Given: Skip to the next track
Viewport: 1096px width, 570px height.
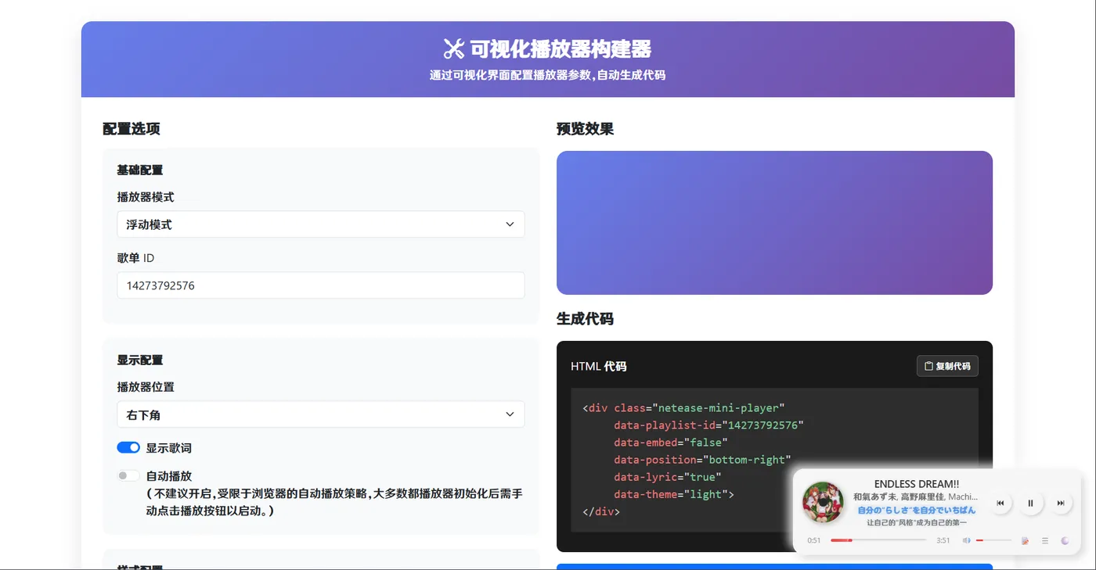Looking at the screenshot, I should [1061, 503].
